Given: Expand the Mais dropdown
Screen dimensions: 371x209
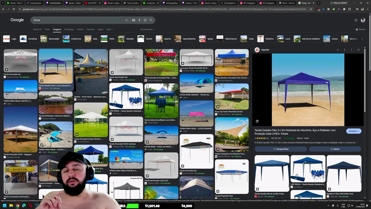Looking at the screenshot, I should pyautogui.click(x=110, y=29).
